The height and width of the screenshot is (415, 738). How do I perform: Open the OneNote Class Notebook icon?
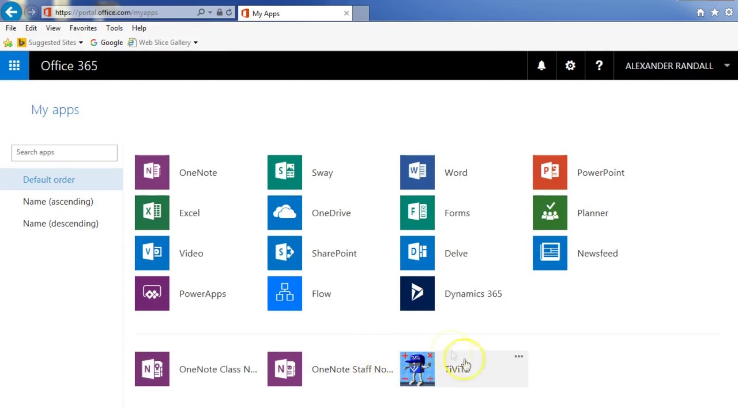click(152, 369)
